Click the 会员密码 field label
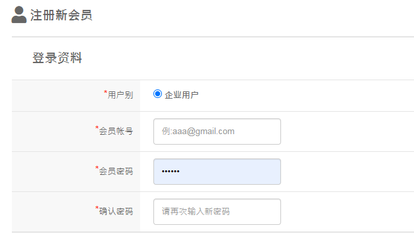 [x=116, y=172]
